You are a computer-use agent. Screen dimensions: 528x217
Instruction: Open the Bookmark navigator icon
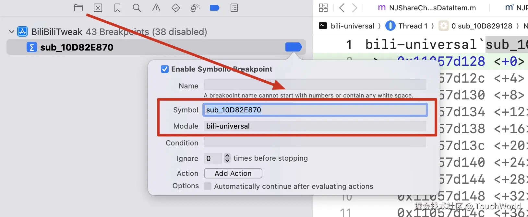click(117, 8)
